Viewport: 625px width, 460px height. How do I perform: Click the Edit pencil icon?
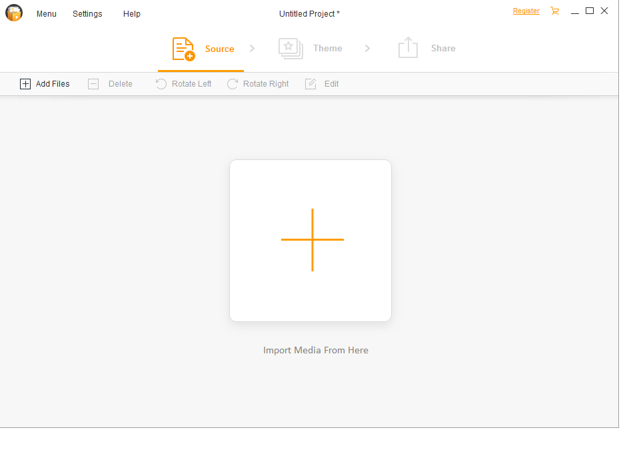311,84
